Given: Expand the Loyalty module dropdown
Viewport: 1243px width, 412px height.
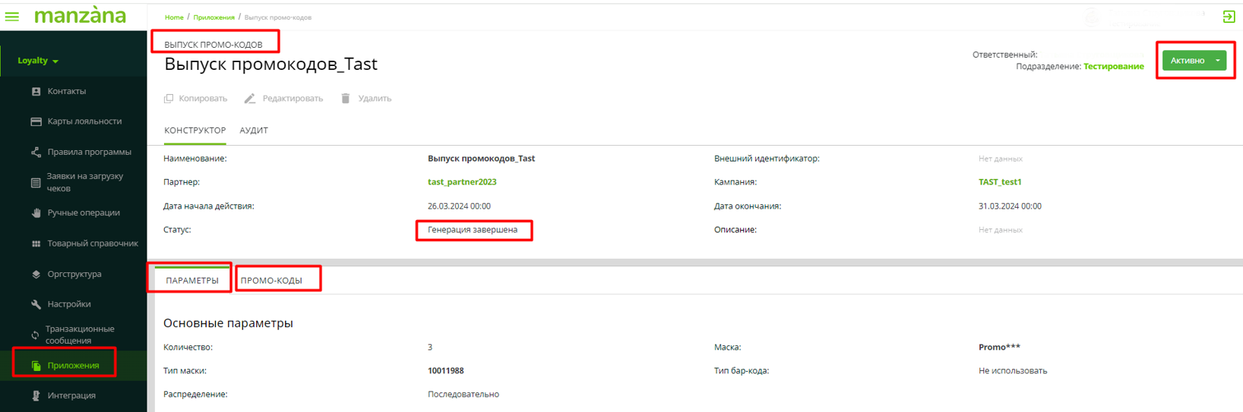Looking at the screenshot, I should coord(38,61).
